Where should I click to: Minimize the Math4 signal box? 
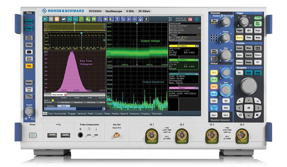pos(197,74)
